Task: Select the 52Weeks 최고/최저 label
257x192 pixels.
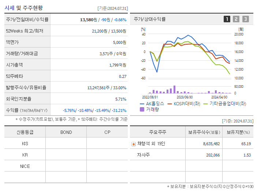Action: click(25, 31)
